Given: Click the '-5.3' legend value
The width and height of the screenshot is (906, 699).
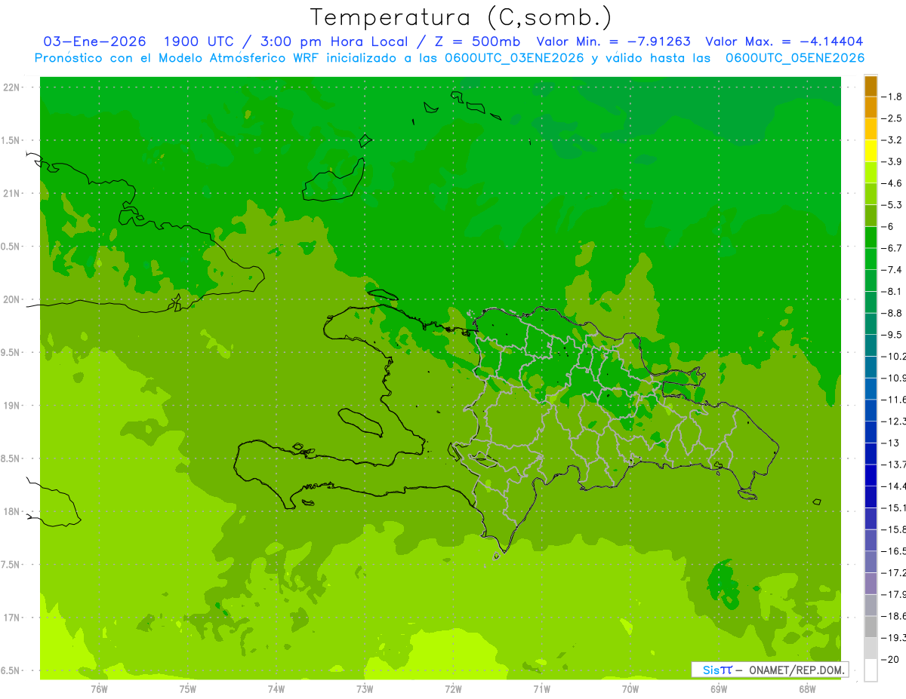Looking at the screenshot, I should tap(892, 205).
